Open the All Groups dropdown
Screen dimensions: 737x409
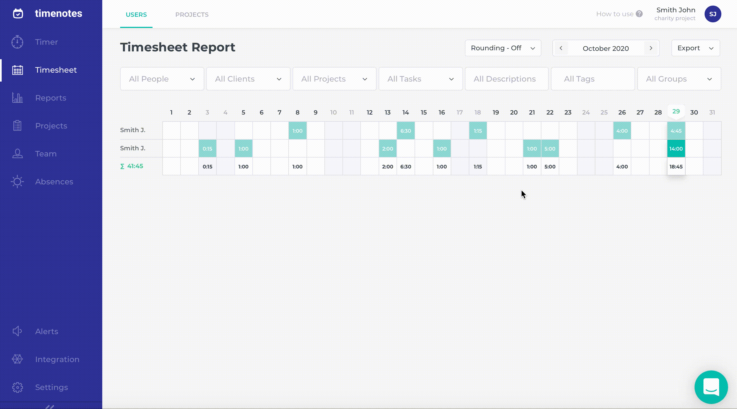pos(679,79)
